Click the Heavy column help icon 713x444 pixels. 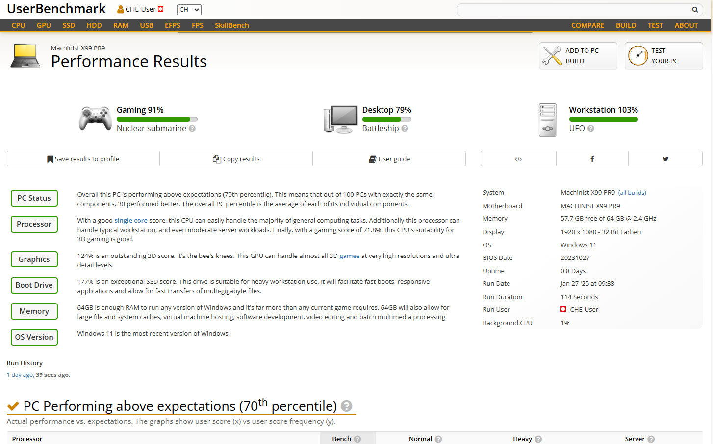(x=538, y=439)
